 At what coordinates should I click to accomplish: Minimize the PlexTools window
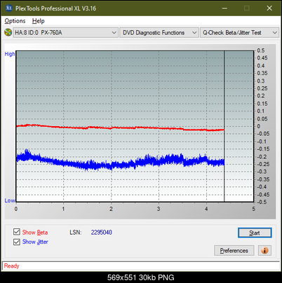[224, 8]
